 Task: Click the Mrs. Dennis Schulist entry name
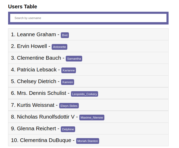click(42, 93)
